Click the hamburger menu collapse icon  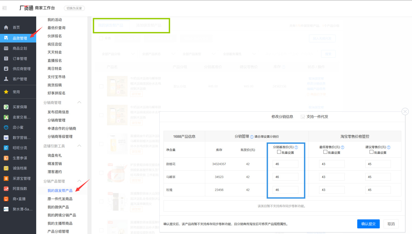point(5,8)
